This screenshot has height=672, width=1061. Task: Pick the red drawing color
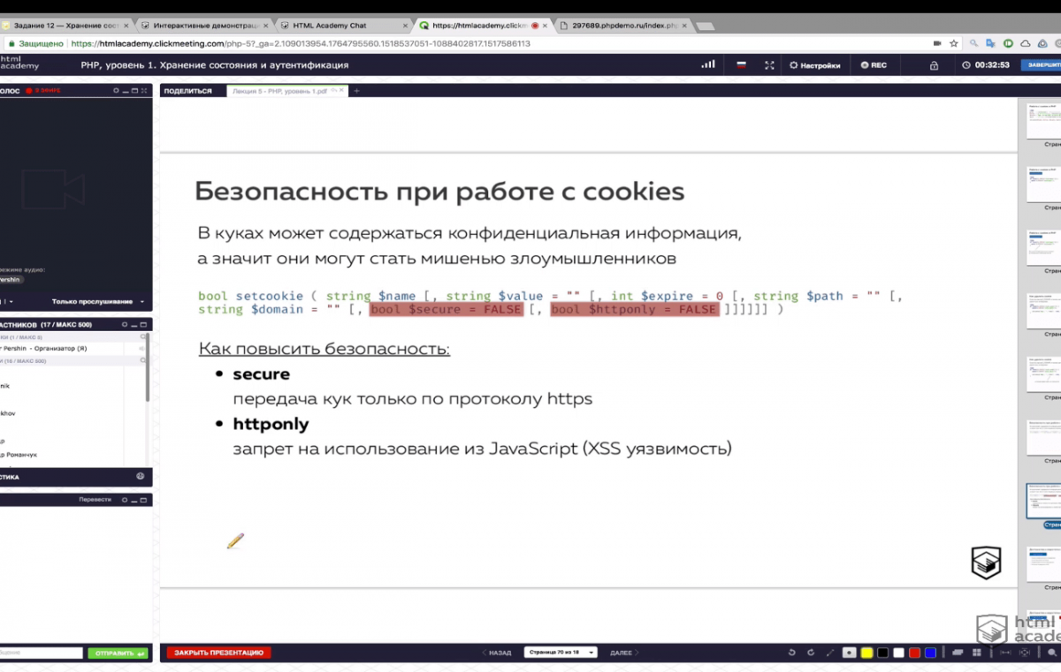[914, 653]
